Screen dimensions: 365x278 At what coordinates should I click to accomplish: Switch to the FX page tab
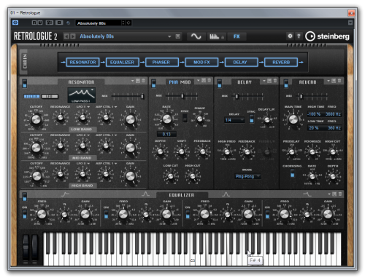point(237,36)
